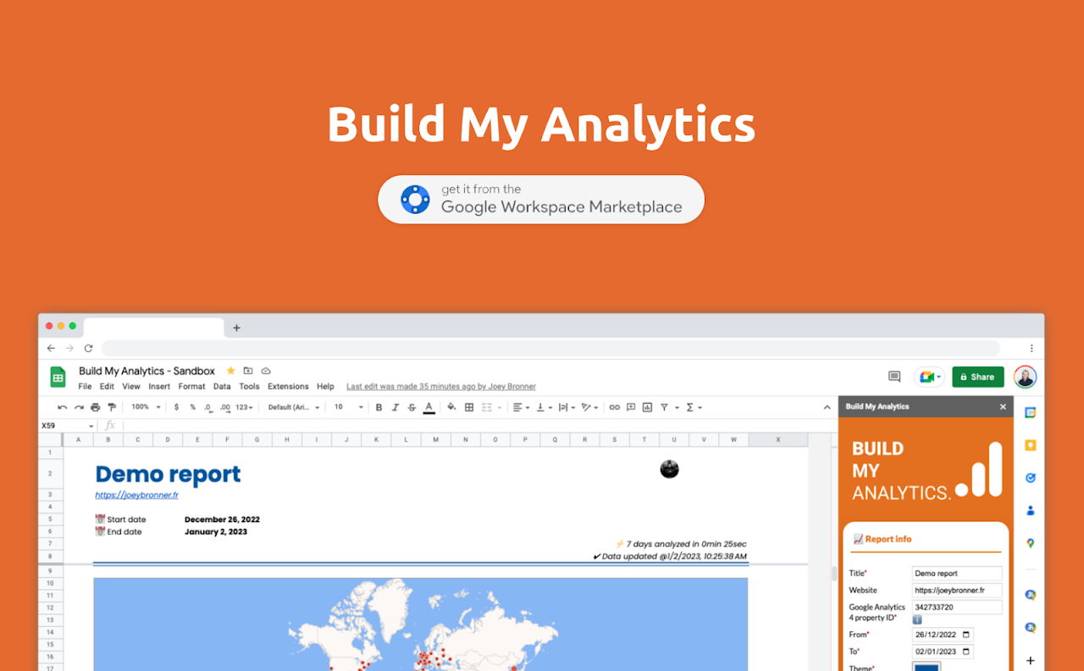Viewport: 1084px width, 671px height.
Task: Redo the last undone action
Action: [79, 407]
